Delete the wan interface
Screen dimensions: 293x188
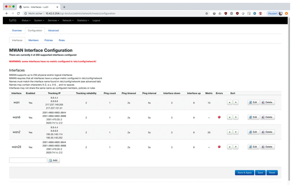(x=268, y=102)
